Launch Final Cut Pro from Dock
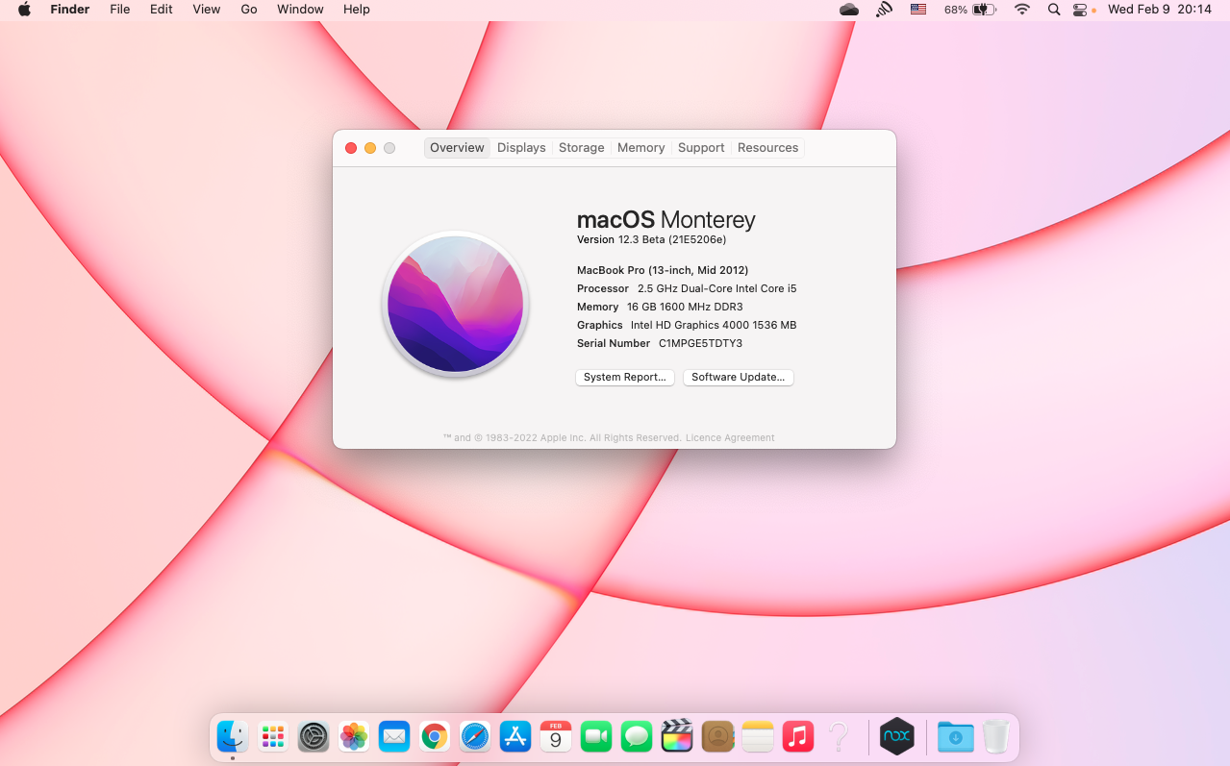This screenshot has height=766, width=1230. pyautogui.click(x=677, y=737)
